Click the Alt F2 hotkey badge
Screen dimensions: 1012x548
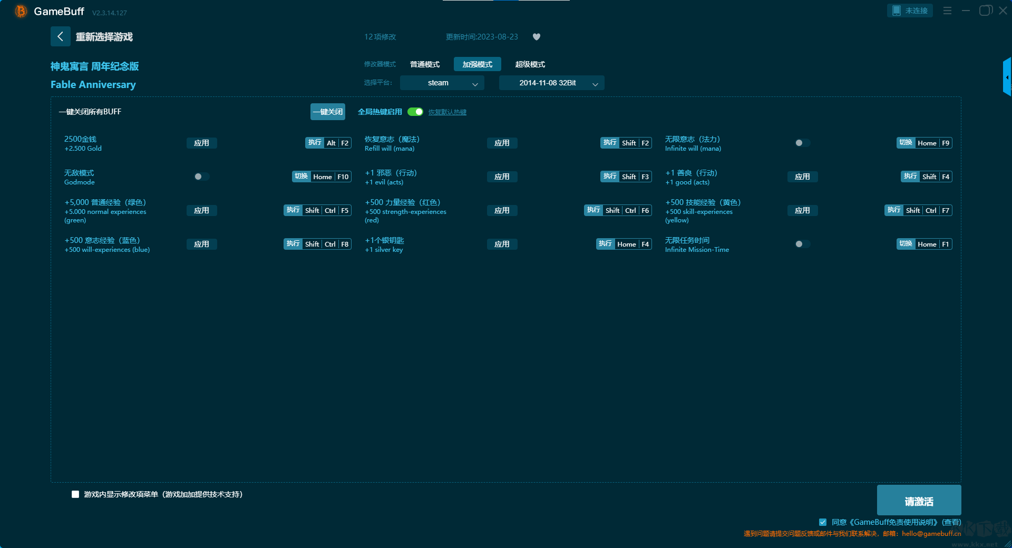click(328, 143)
